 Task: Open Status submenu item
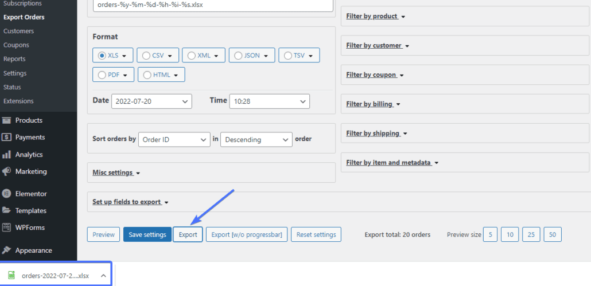[12, 87]
